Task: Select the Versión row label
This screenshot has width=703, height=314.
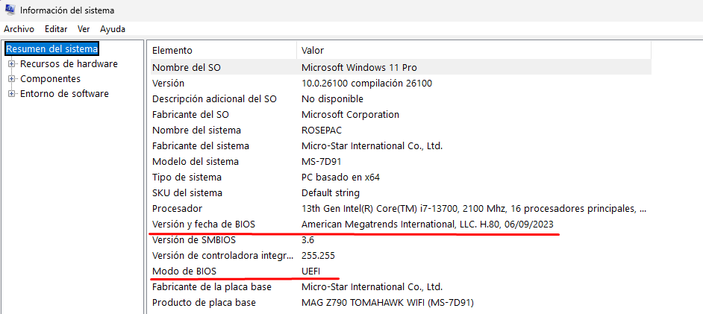Action: [168, 84]
